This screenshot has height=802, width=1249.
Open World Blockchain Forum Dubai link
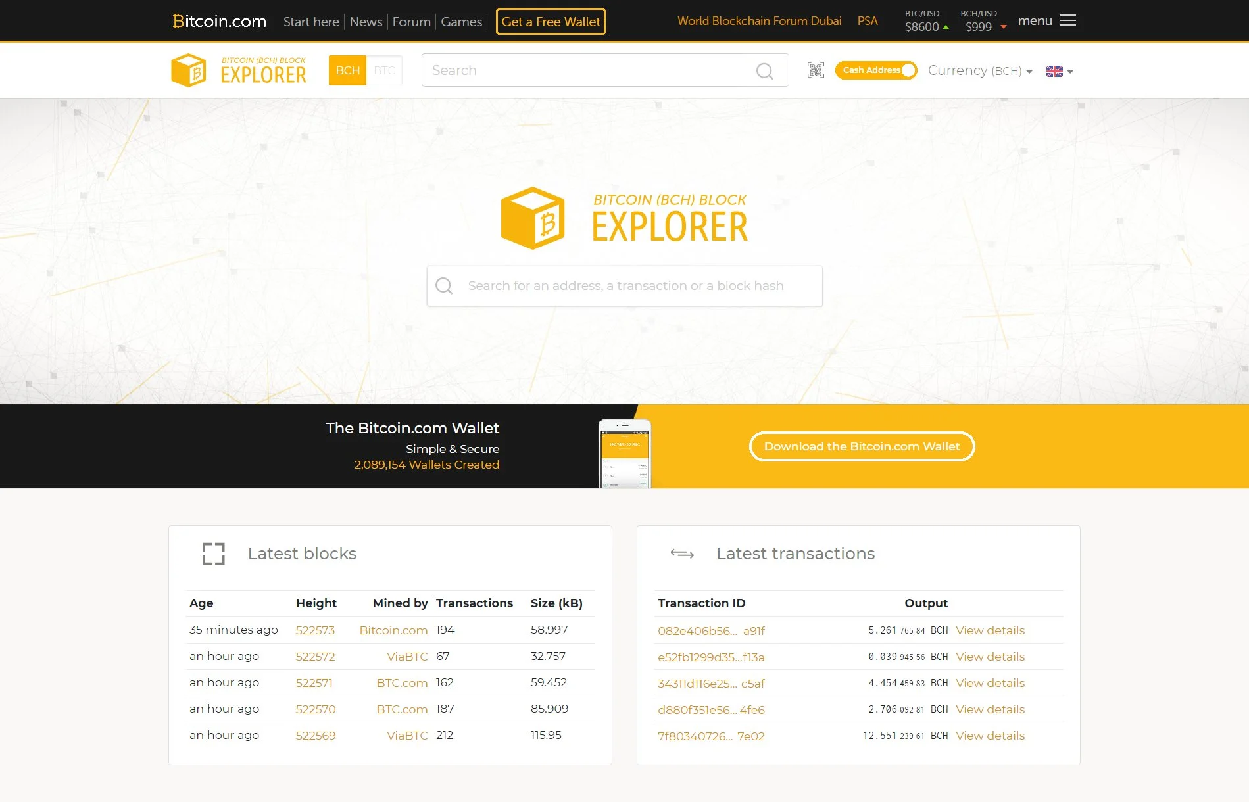759,21
